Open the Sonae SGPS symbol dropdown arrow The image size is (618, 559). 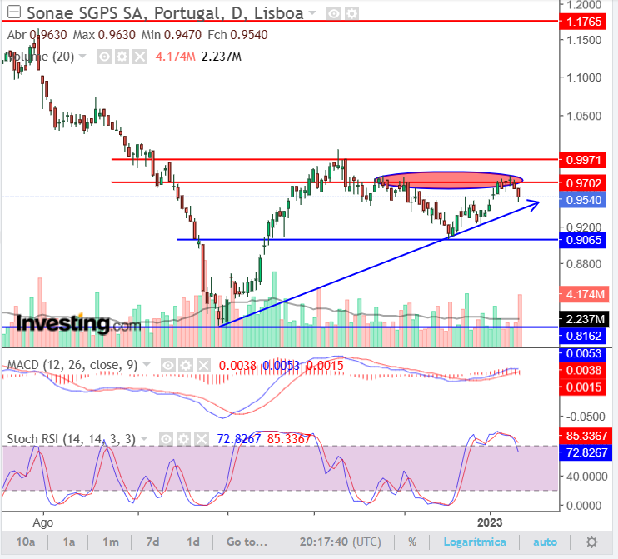[312, 13]
